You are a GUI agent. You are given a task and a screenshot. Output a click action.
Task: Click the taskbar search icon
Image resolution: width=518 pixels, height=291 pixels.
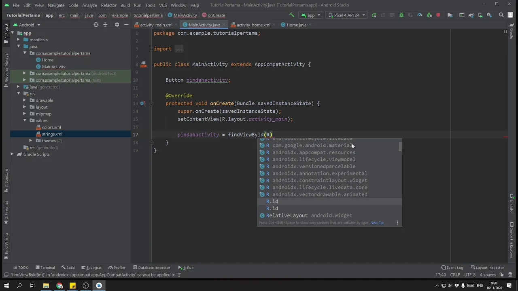click(x=19, y=286)
